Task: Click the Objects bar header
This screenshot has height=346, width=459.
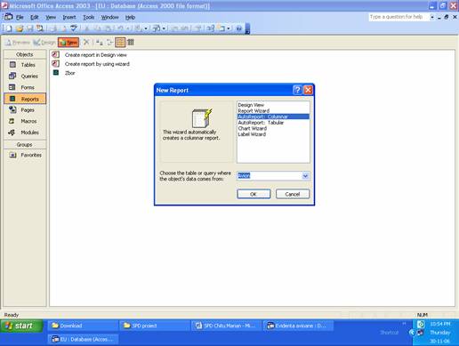Action: coord(25,54)
